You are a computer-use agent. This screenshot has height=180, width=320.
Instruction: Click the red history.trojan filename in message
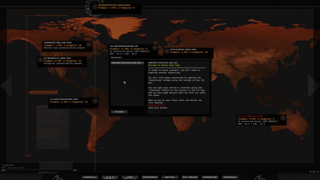point(156,105)
